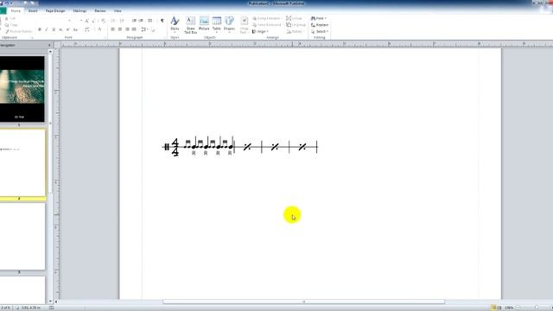Switch to the Insert tab
This screenshot has width=553, height=311.
pos(33,11)
